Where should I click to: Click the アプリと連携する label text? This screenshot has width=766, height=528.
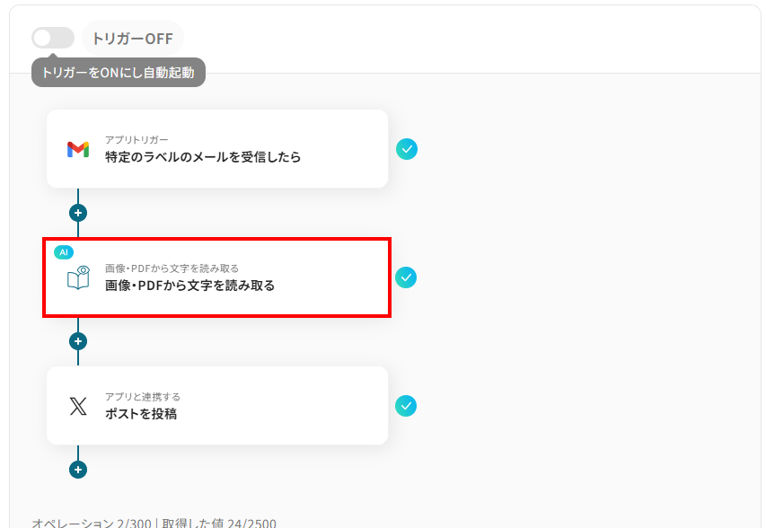pos(143,397)
